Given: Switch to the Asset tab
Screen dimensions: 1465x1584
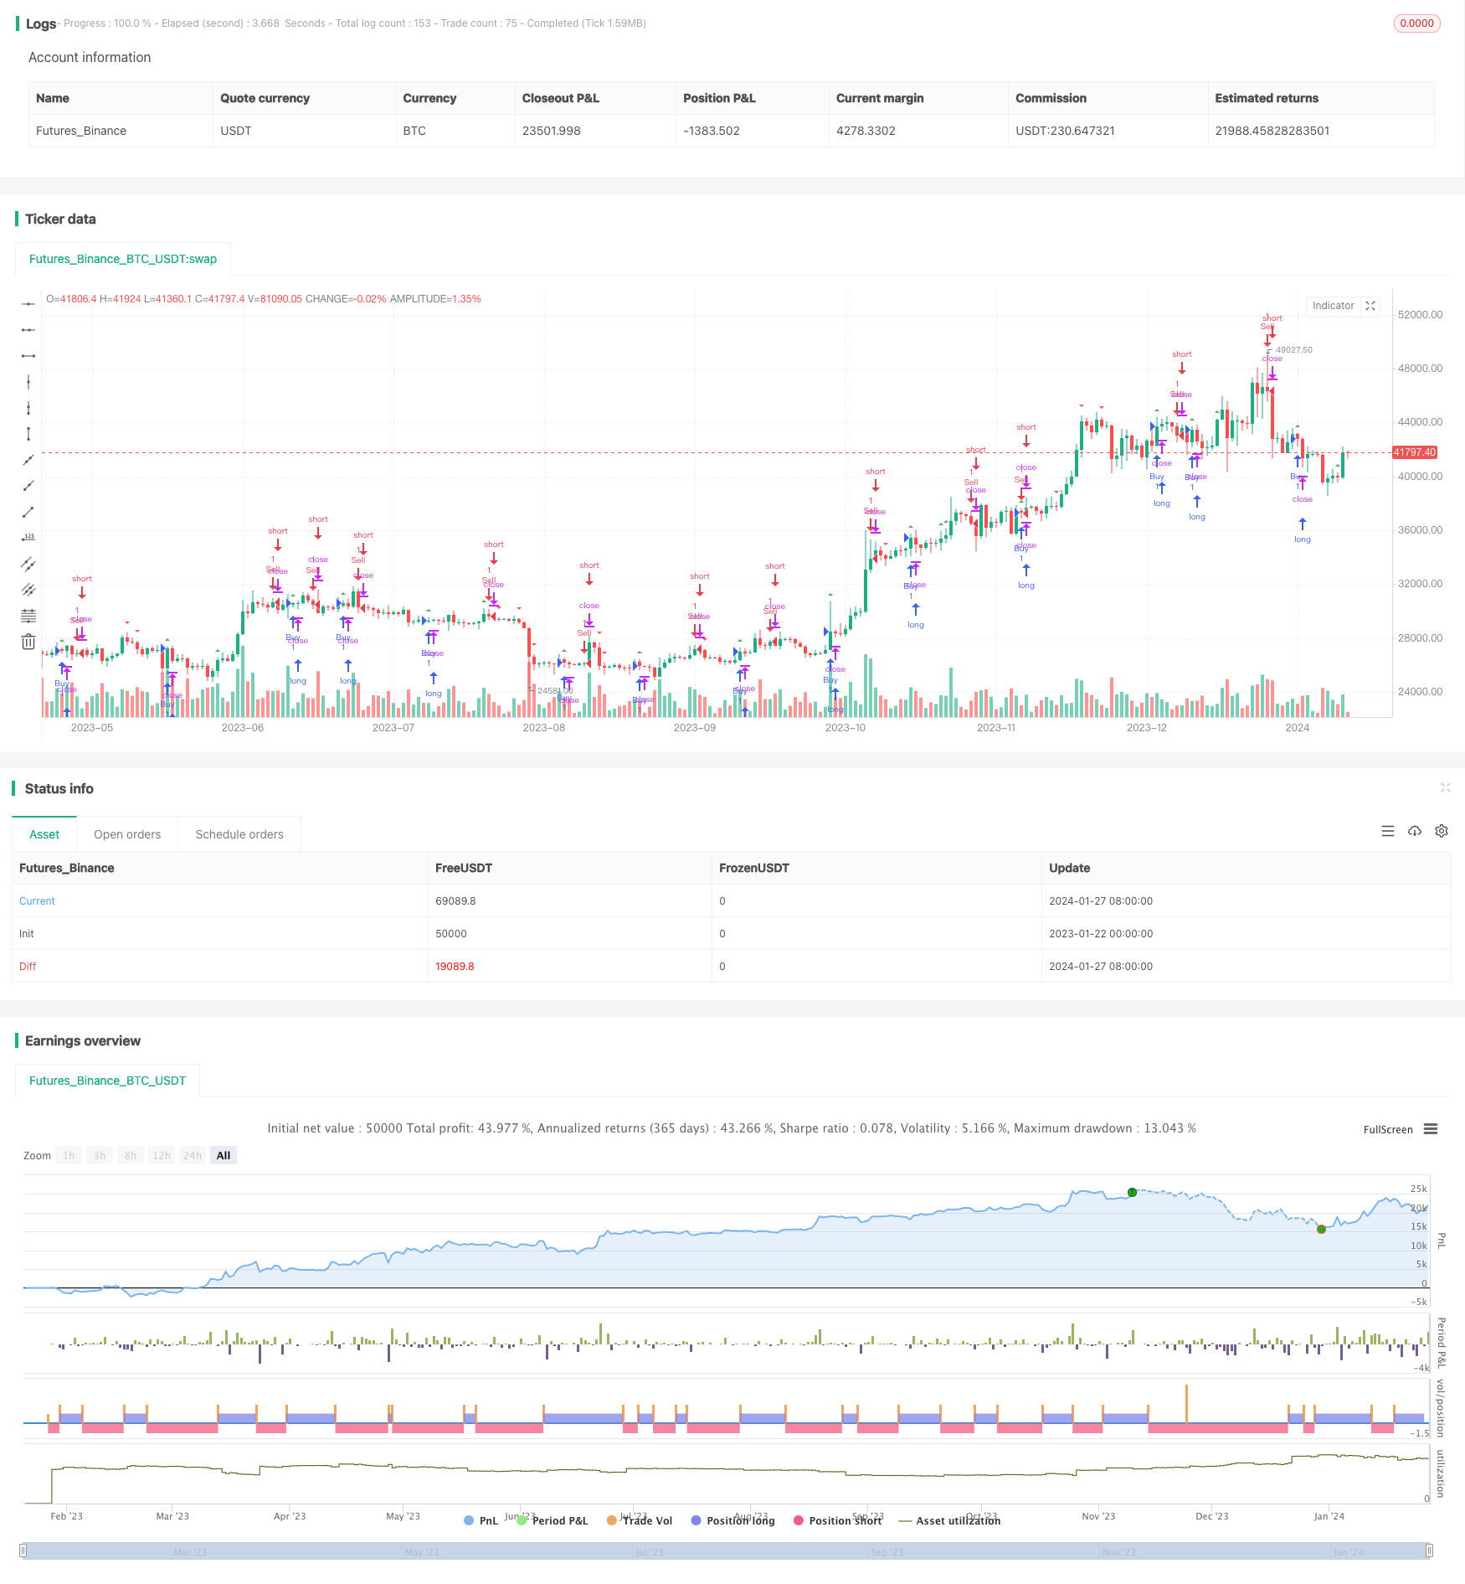Looking at the screenshot, I should 44,834.
